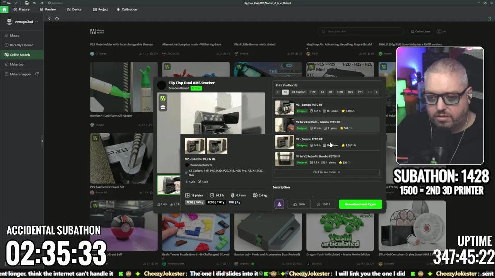Select the All printer filter
This screenshot has height=278, width=495.
coord(285,92)
